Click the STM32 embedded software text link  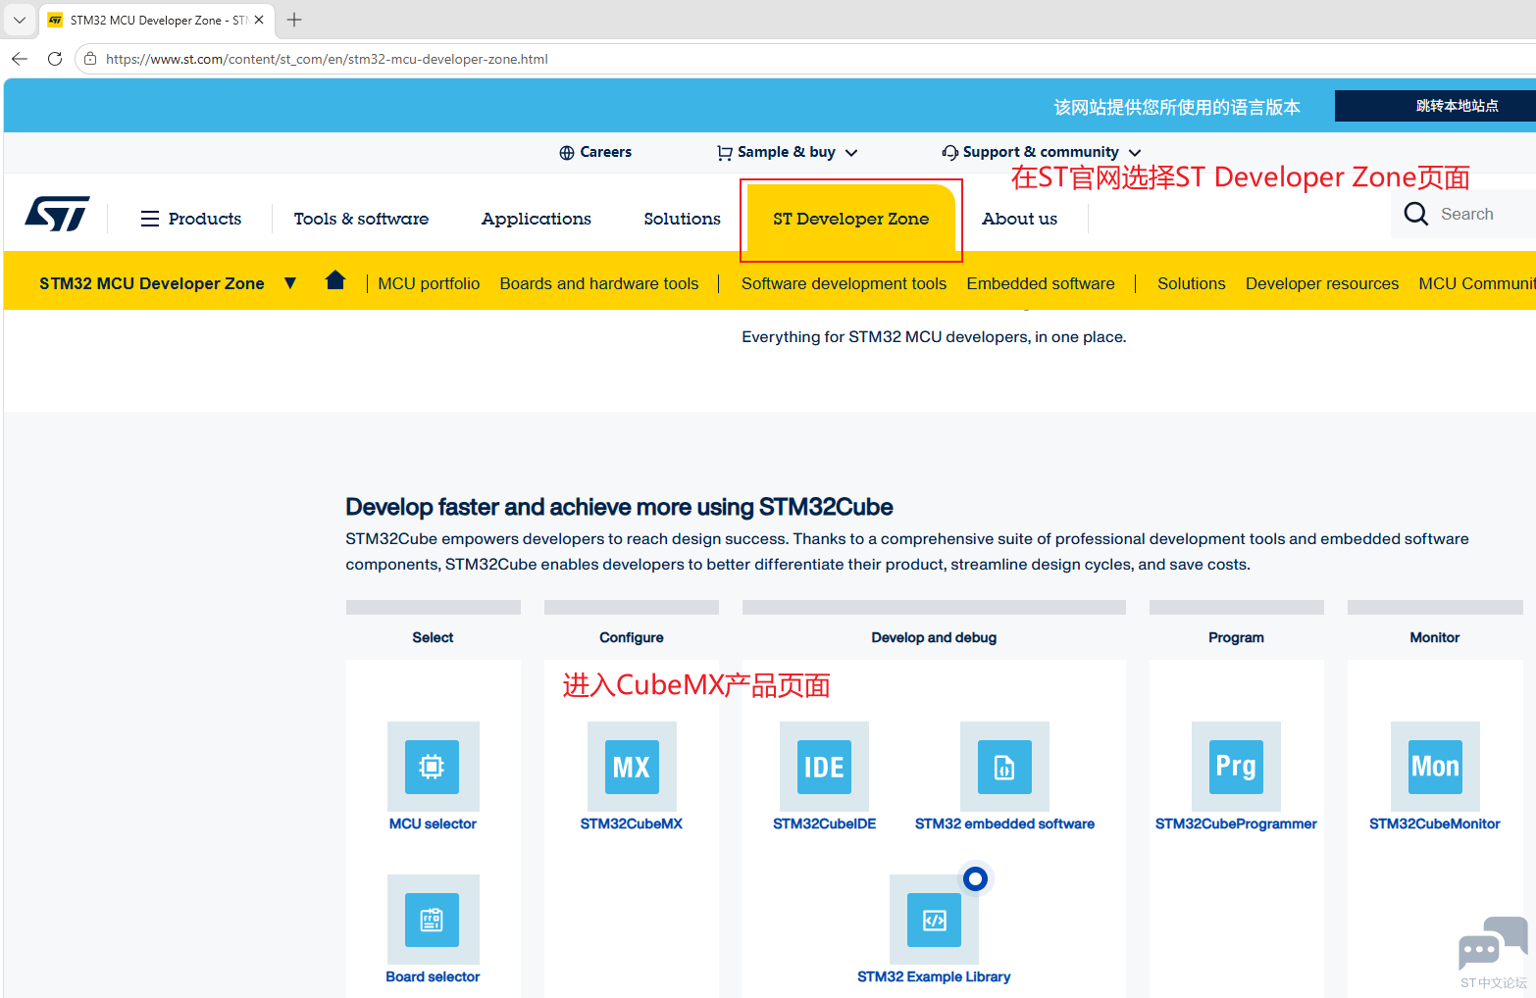[1004, 823]
